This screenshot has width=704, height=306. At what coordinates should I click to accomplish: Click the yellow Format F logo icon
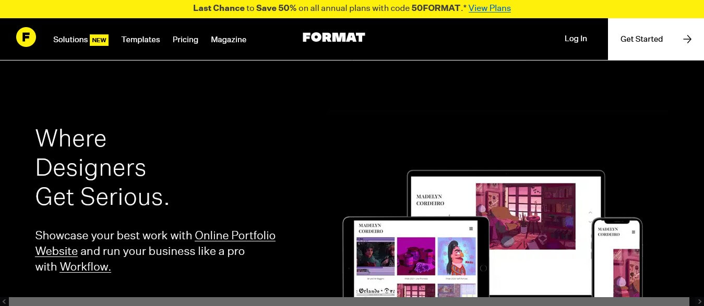point(26,37)
